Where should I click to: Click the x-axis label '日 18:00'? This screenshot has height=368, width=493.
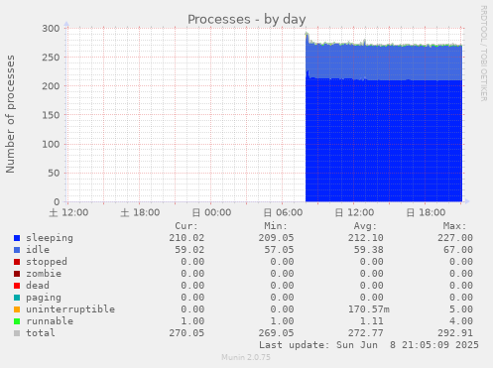[x=426, y=212]
